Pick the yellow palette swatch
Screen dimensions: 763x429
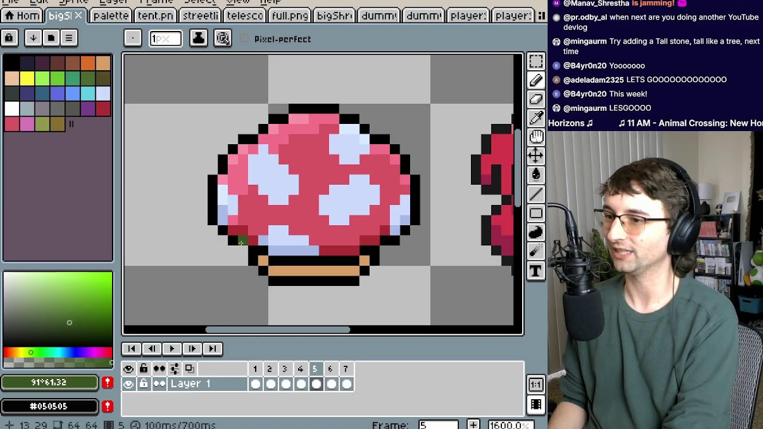[27, 78]
